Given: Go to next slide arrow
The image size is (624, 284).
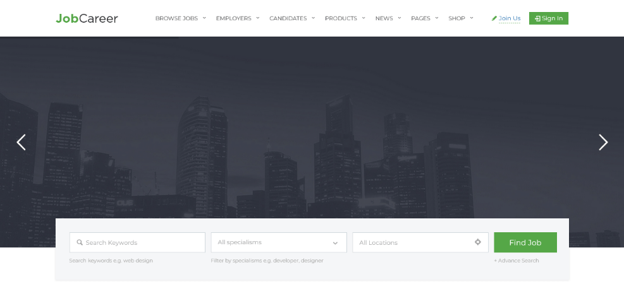Looking at the screenshot, I should [603, 142].
